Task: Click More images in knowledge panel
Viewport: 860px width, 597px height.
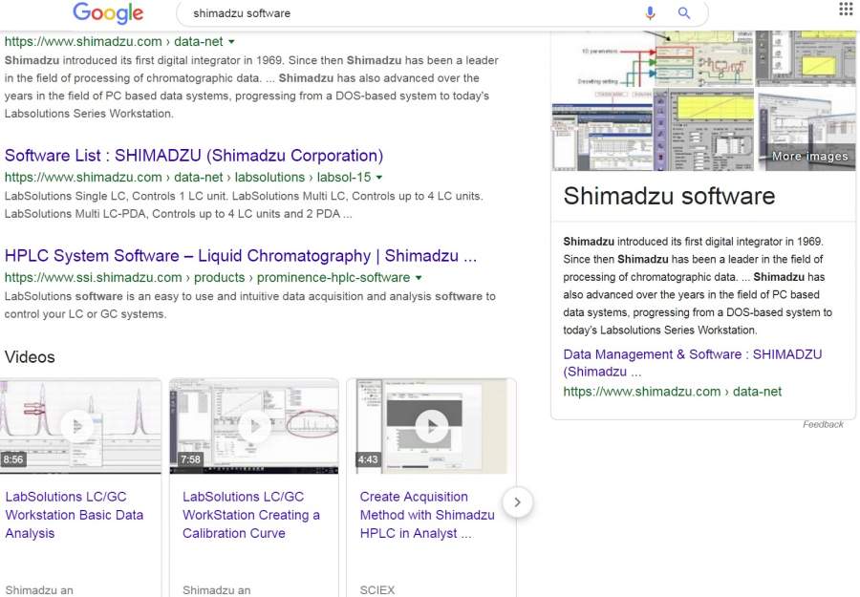Action: point(808,156)
